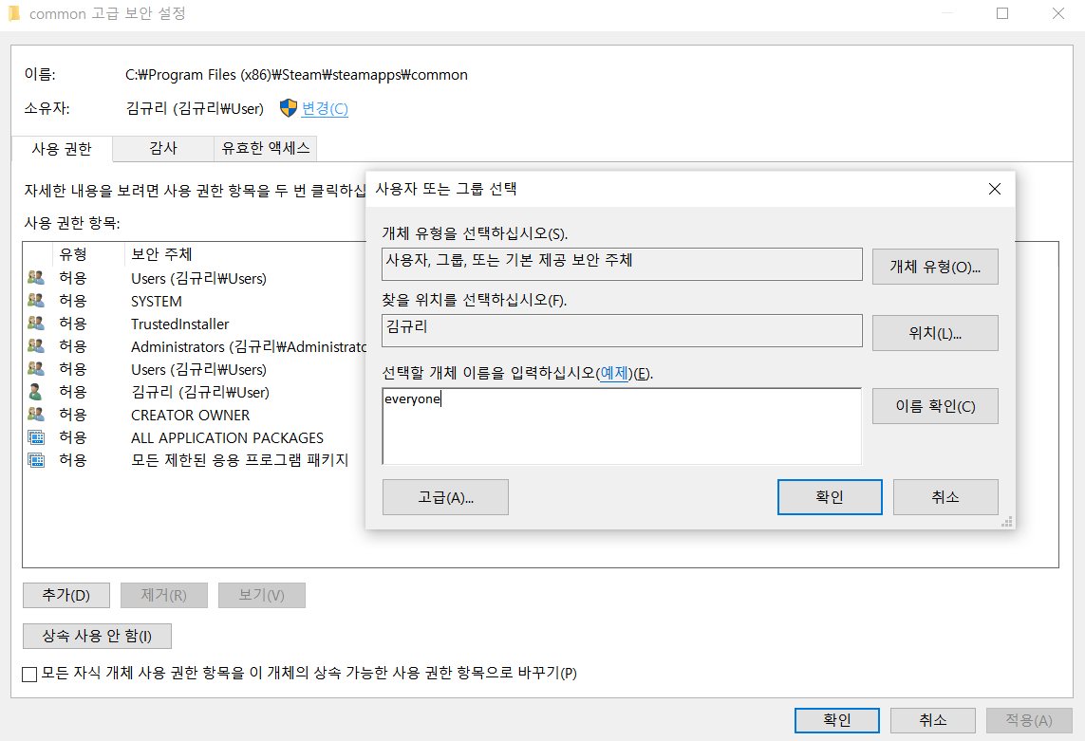The width and height of the screenshot is (1085, 741).
Task: Click the group icon for the TrustedInstaller entry
Action: click(36, 324)
